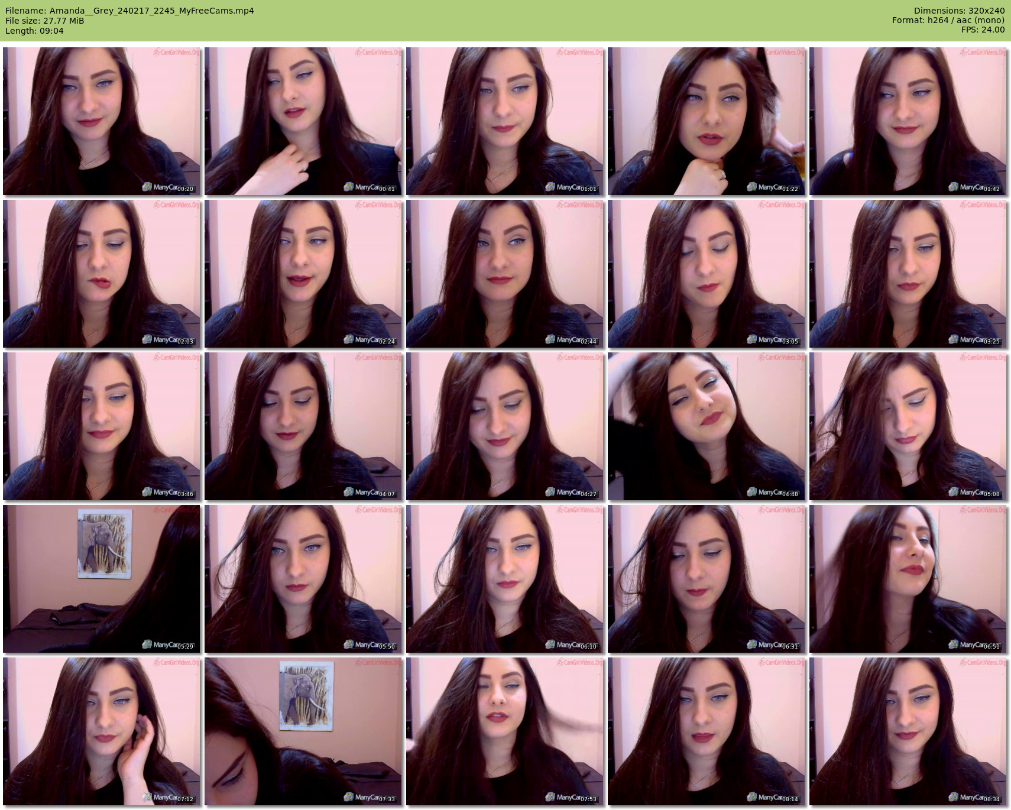
Task: Open the frame stamped 04:48
Action: 707,426
